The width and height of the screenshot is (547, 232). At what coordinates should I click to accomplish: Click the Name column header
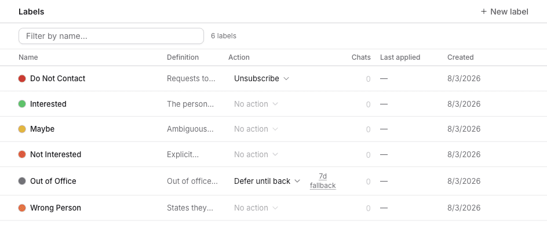coord(28,57)
